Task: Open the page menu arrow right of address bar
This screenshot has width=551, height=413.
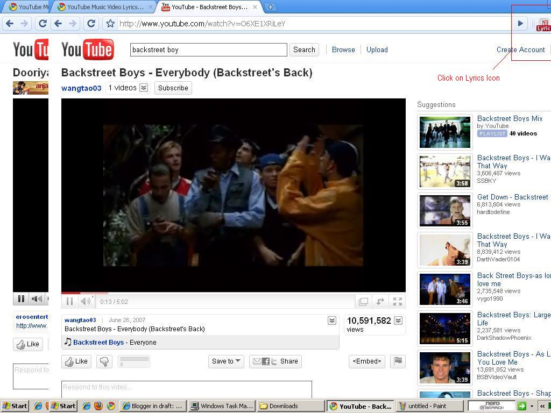Action: coord(520,24)
